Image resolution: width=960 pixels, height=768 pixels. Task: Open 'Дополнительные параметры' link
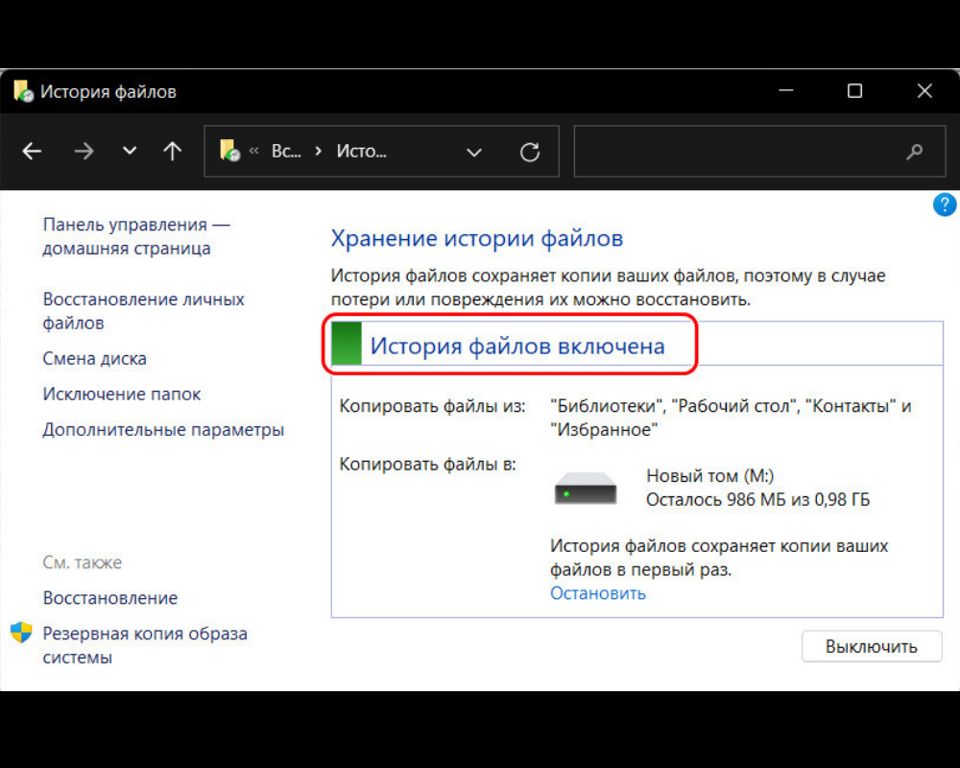point(163,430)
